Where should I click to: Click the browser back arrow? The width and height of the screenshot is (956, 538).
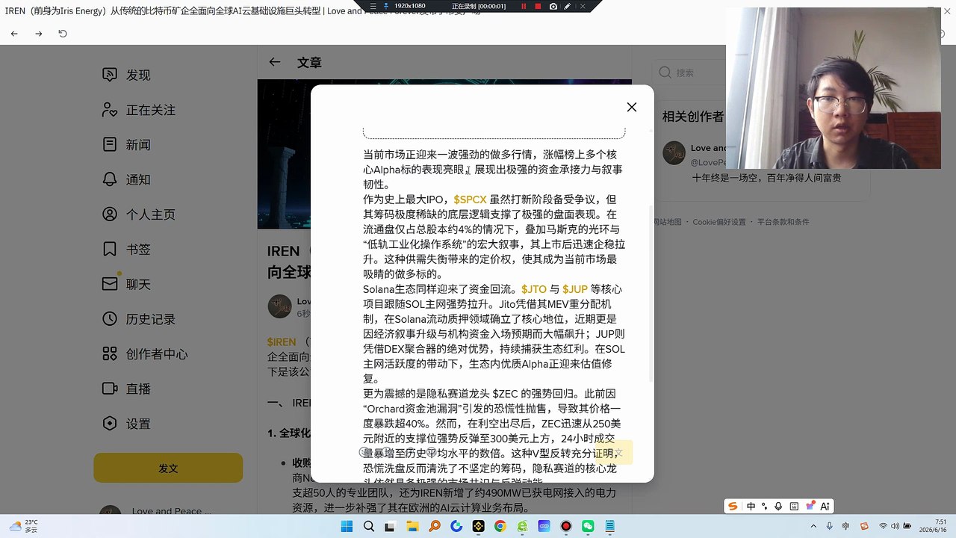pos(14,34)
